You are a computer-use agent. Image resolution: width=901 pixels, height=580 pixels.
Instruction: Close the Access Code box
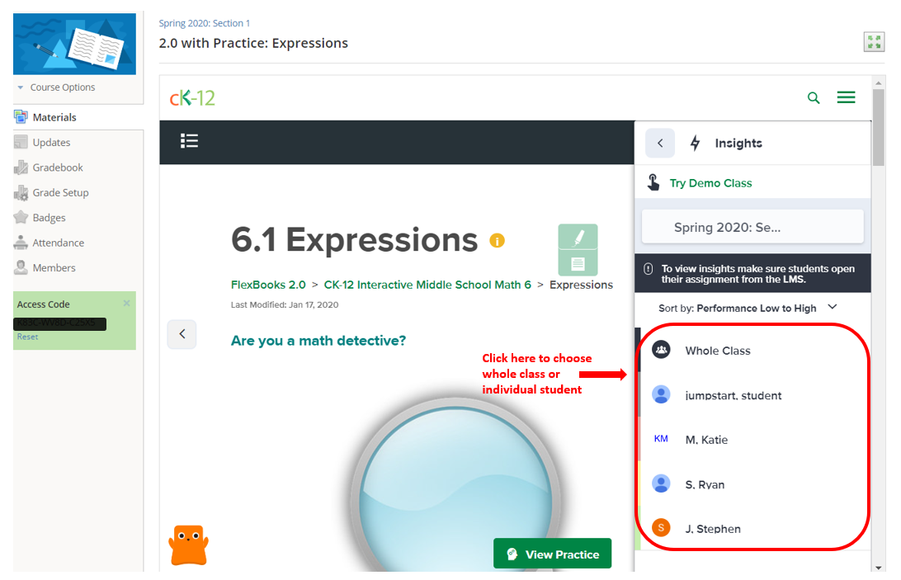coord(126,303)
